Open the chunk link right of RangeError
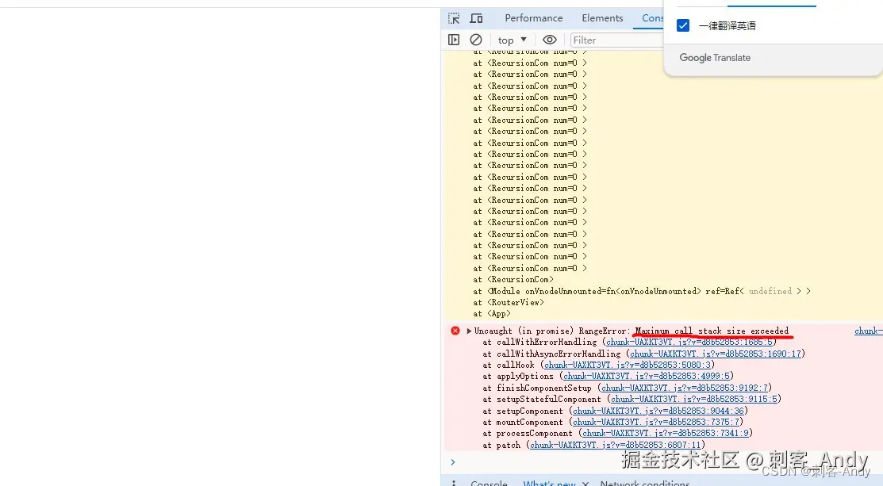 click(x=869, y=331)
